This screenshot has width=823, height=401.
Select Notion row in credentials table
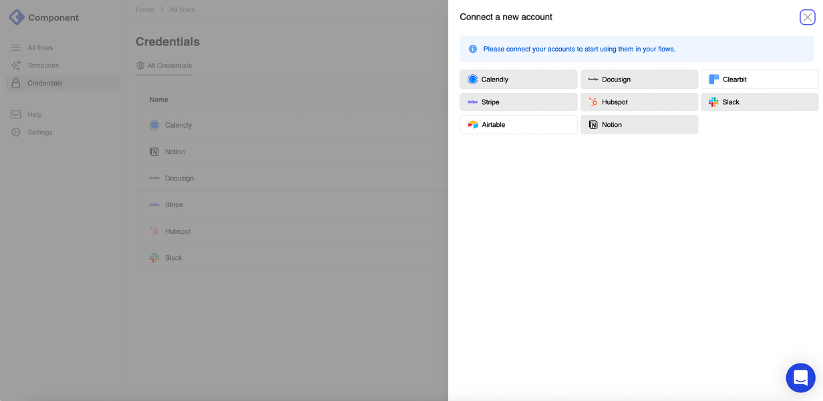[293, 152]
